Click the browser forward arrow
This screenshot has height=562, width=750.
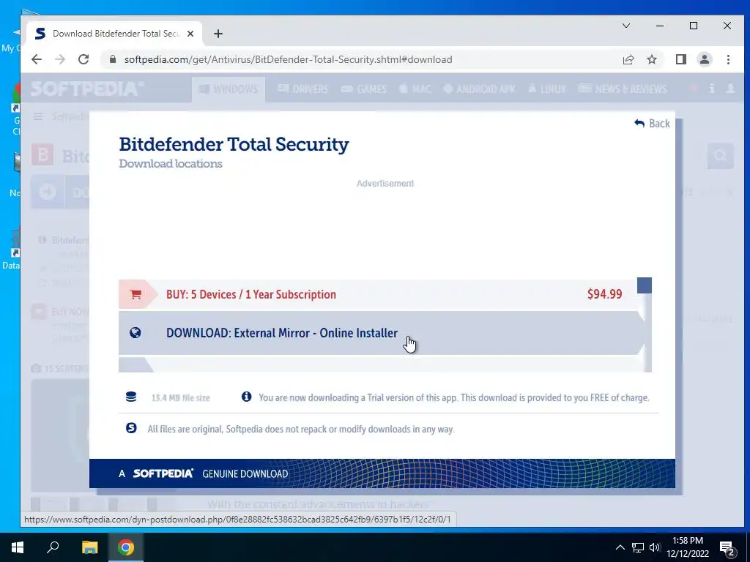click(x=60, y=59)
